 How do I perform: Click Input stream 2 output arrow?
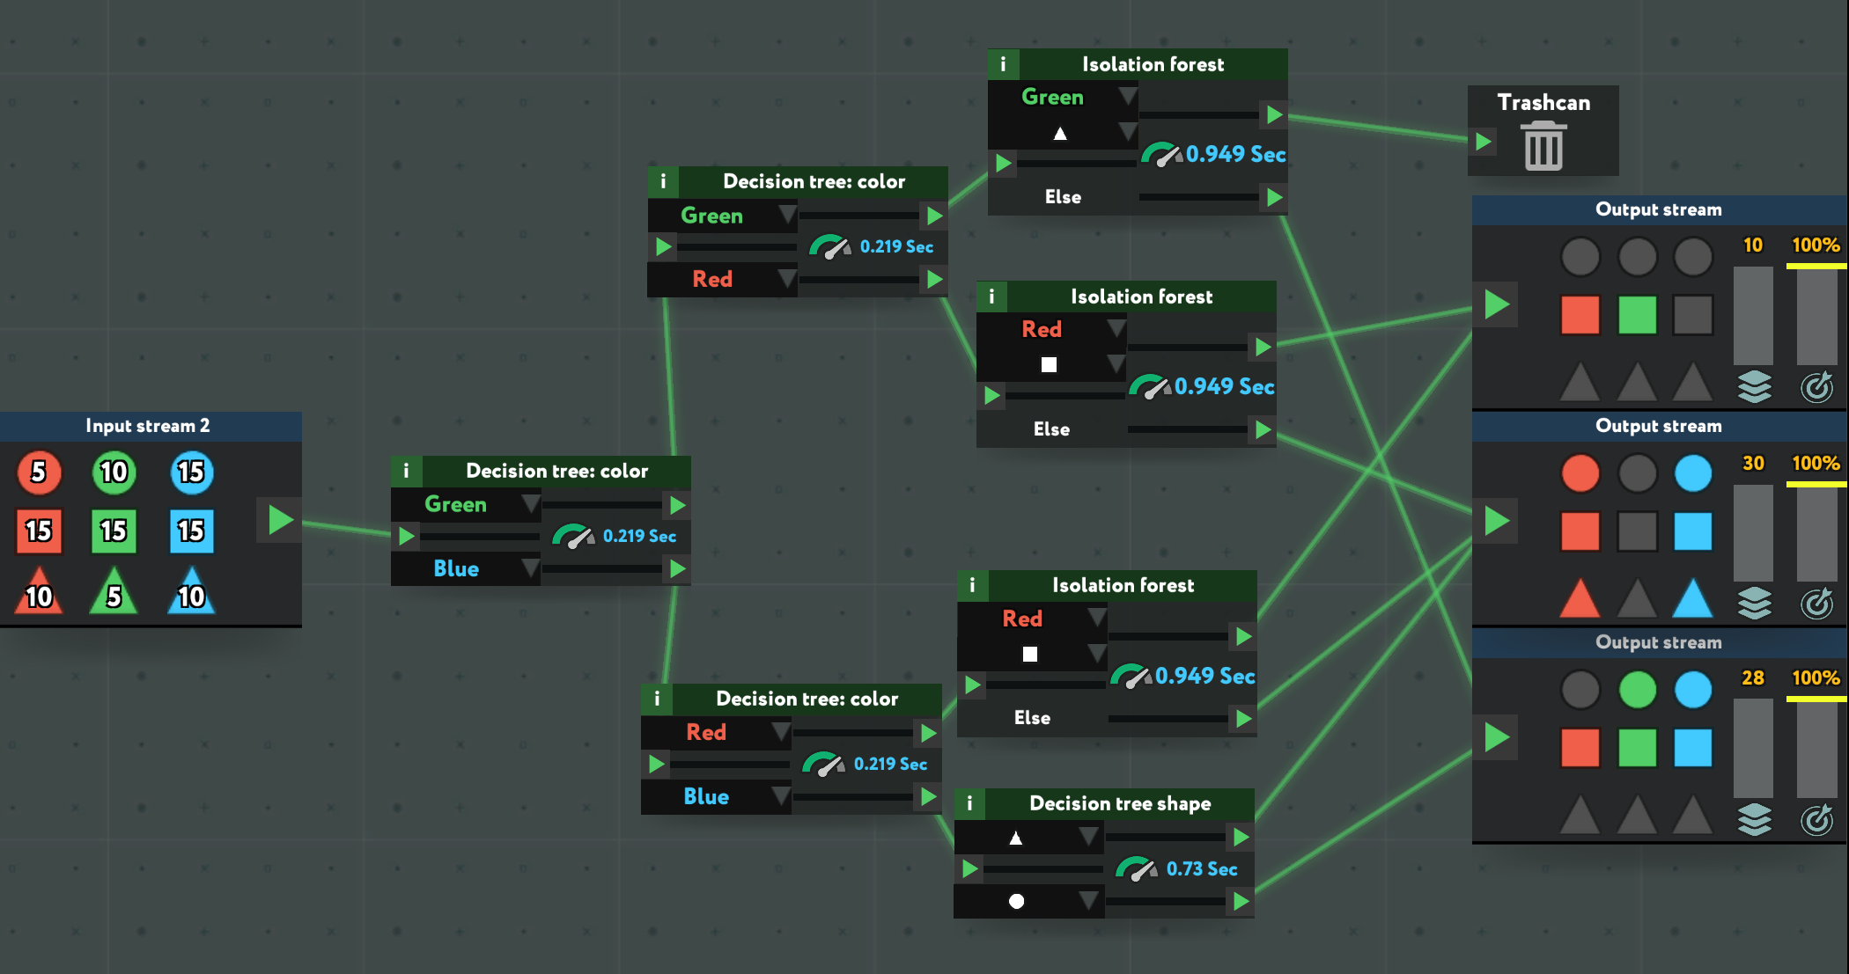[280, 520]
